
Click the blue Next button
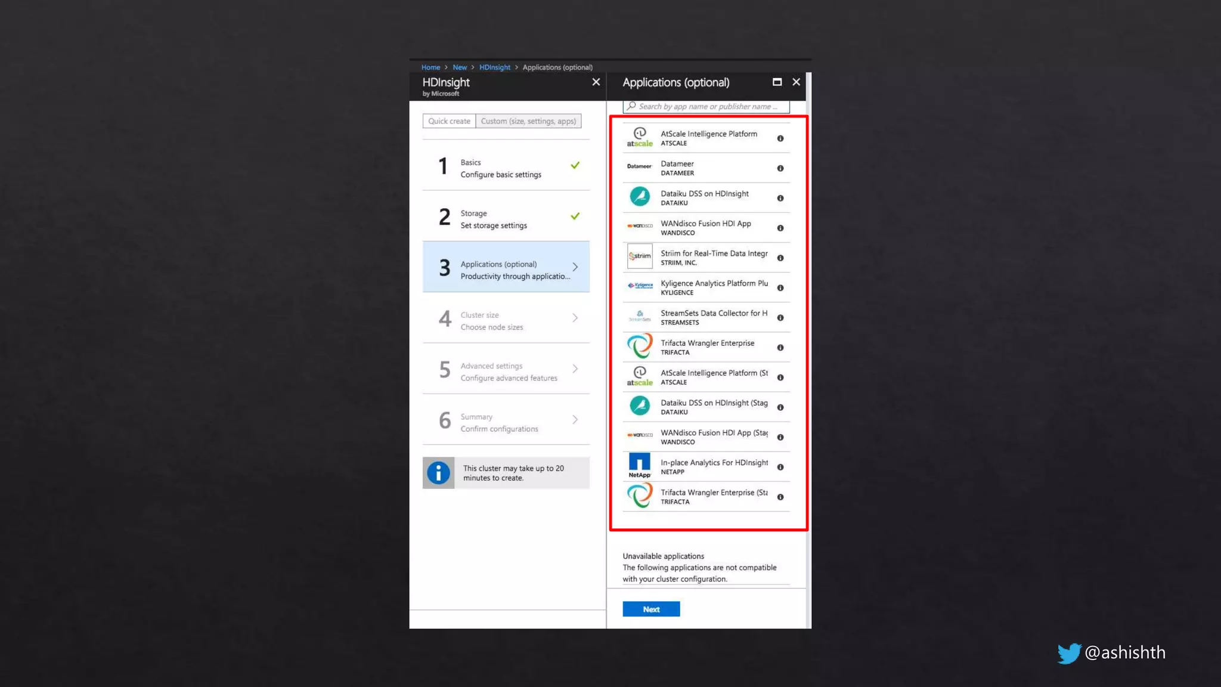tap(651, 609)
